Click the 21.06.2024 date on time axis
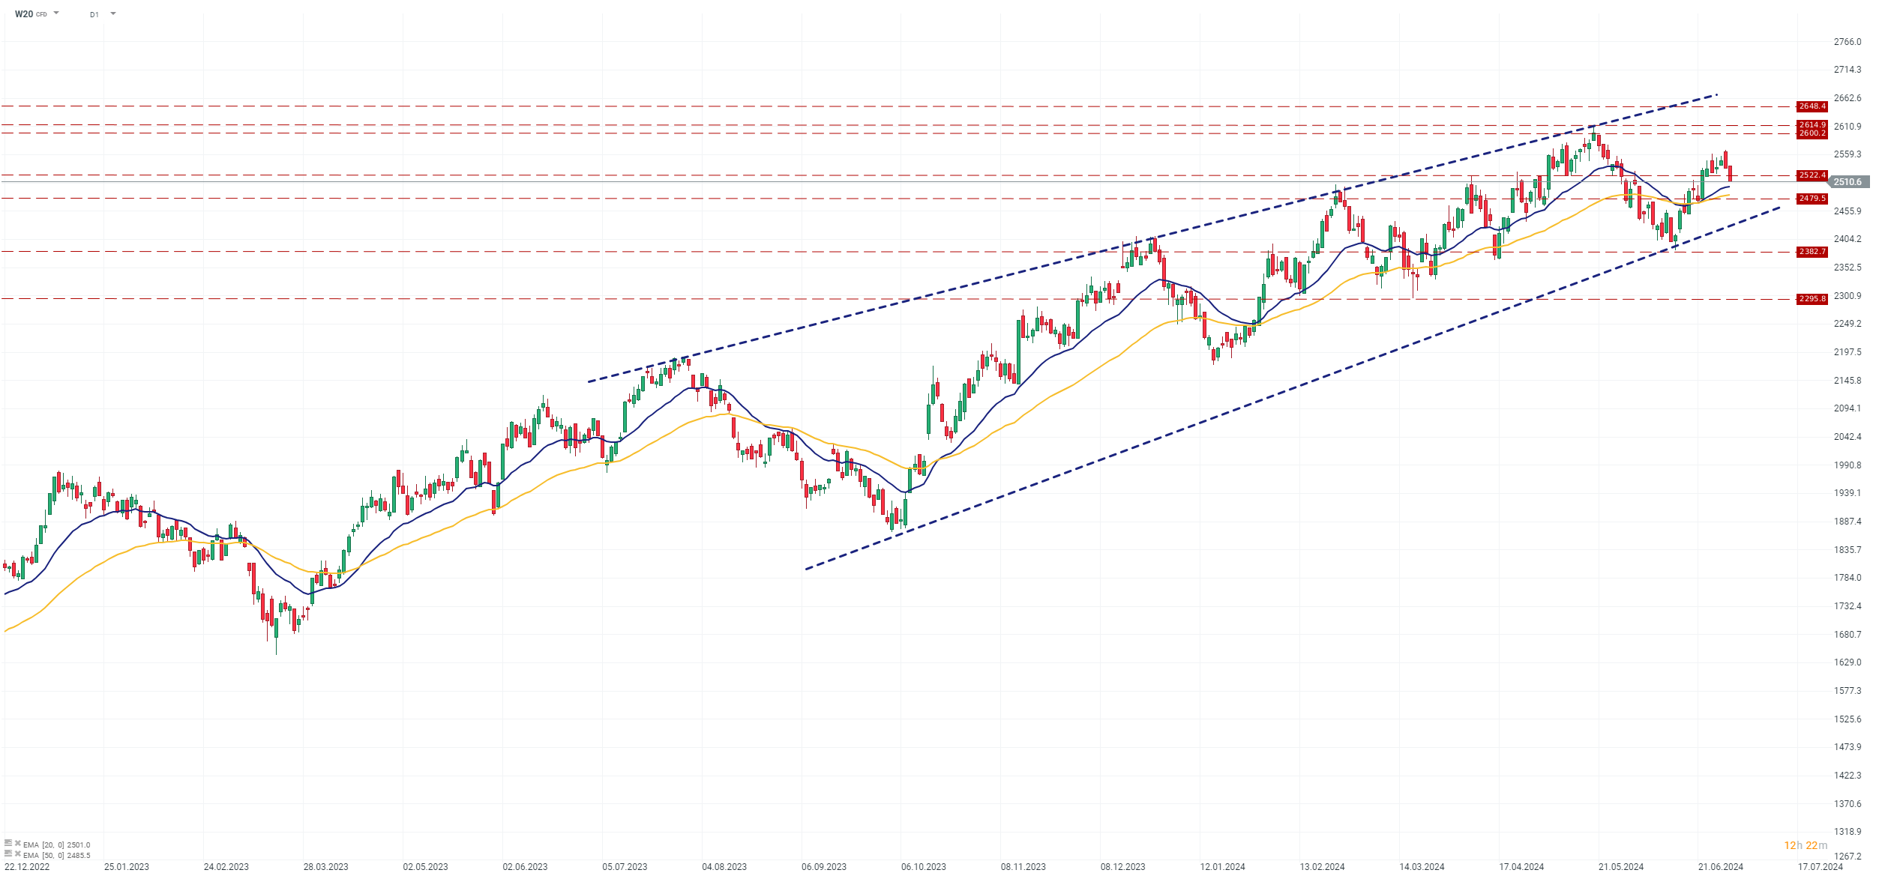Image resolution: width=1879 pixels, height=879 pixels. click(x=1721, y=867)
